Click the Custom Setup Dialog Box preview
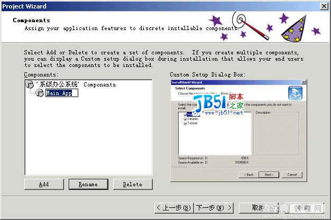Image resolution: width=331 pixels, height=220 pixels. pos(238,131)
